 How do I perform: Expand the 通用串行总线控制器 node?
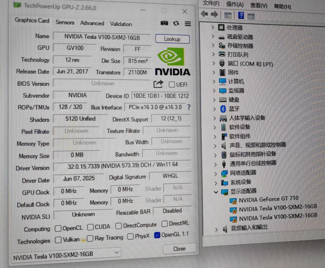tap(215, 164)
